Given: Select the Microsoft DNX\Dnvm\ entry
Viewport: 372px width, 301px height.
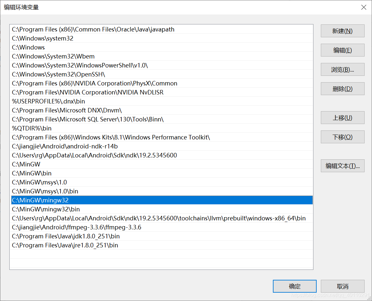Looking at the screenshot, I should coord(162,111).
